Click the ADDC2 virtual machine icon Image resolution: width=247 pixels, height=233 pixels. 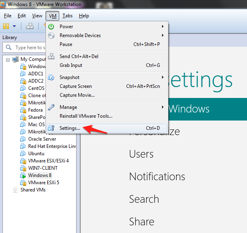coord(23,81)
